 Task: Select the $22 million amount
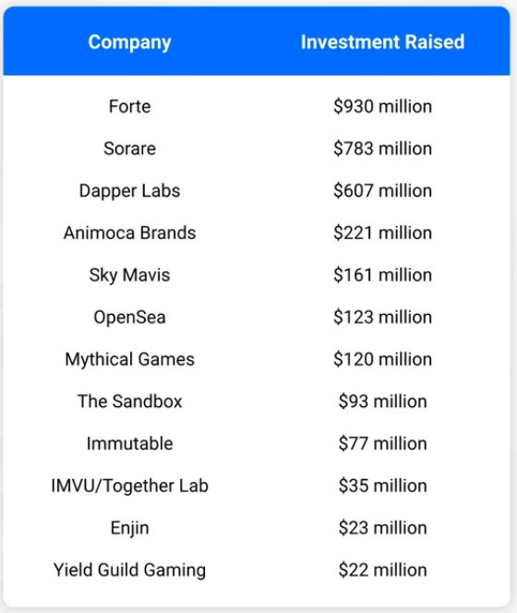click(382, 570)
